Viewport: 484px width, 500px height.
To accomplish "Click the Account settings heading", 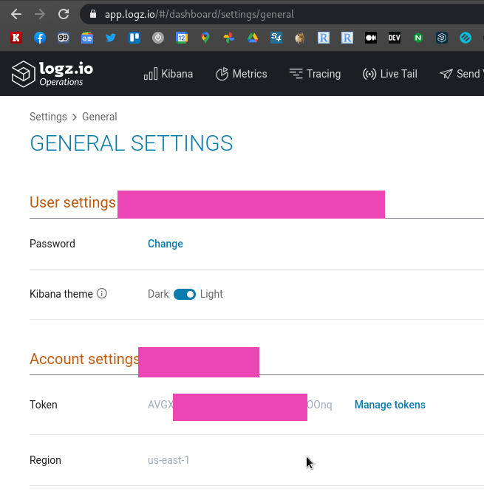I will (84, 359).
